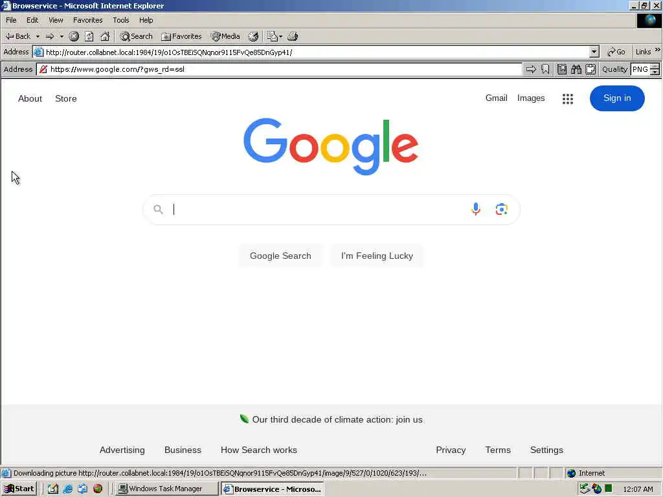Click the blue Sign in button
The height and width of the screenshot is (497, 663).
click(617, 98)
